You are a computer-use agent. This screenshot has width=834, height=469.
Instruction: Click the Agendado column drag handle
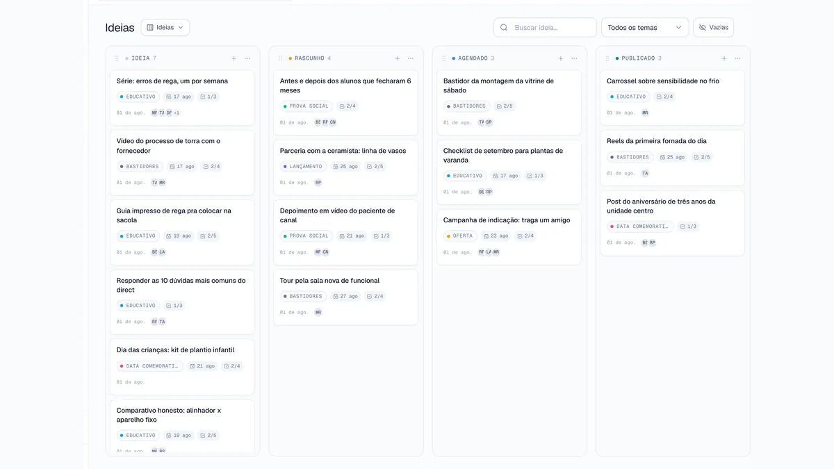click(x=443, y=58)
